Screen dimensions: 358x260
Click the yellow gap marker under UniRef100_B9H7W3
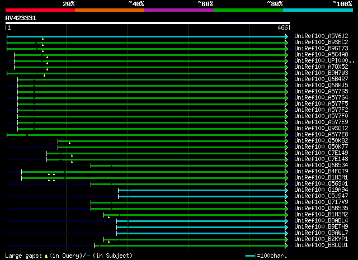pyautogui.click(x=45, y=75)
